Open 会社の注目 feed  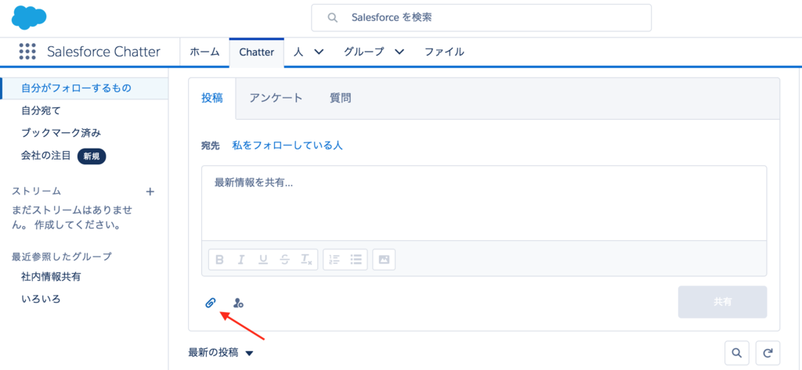46,156
